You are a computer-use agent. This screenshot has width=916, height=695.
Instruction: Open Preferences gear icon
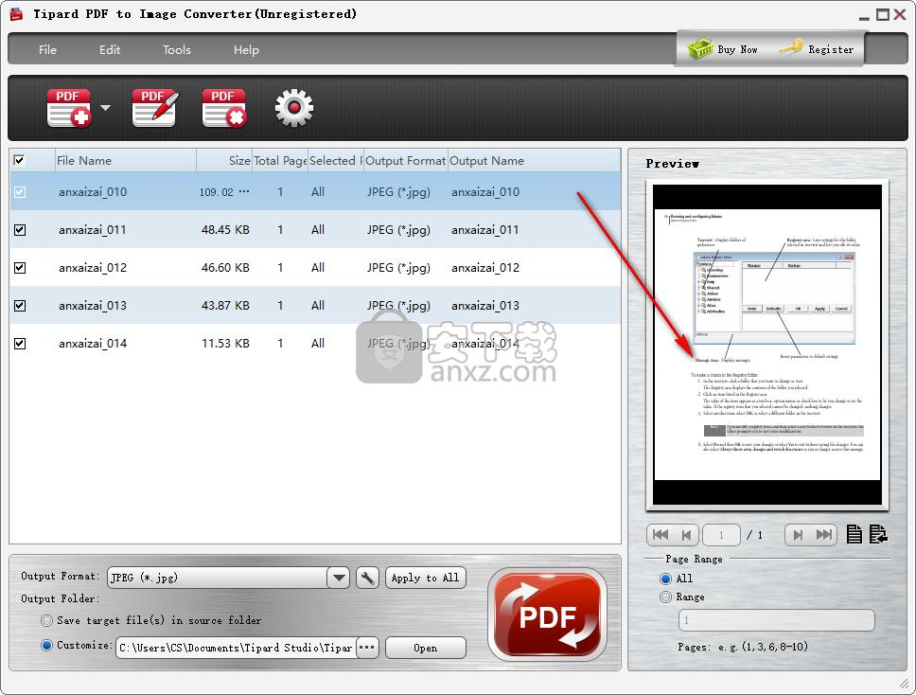pyautogui.click(x=294, y=108)
